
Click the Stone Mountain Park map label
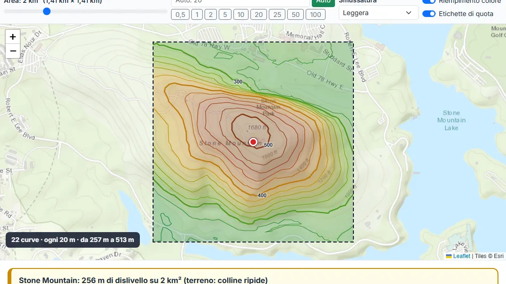[268, 107]
